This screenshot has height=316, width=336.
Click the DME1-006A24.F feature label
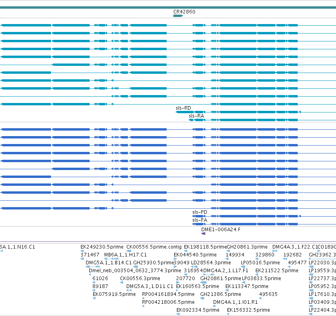[221, 230]
